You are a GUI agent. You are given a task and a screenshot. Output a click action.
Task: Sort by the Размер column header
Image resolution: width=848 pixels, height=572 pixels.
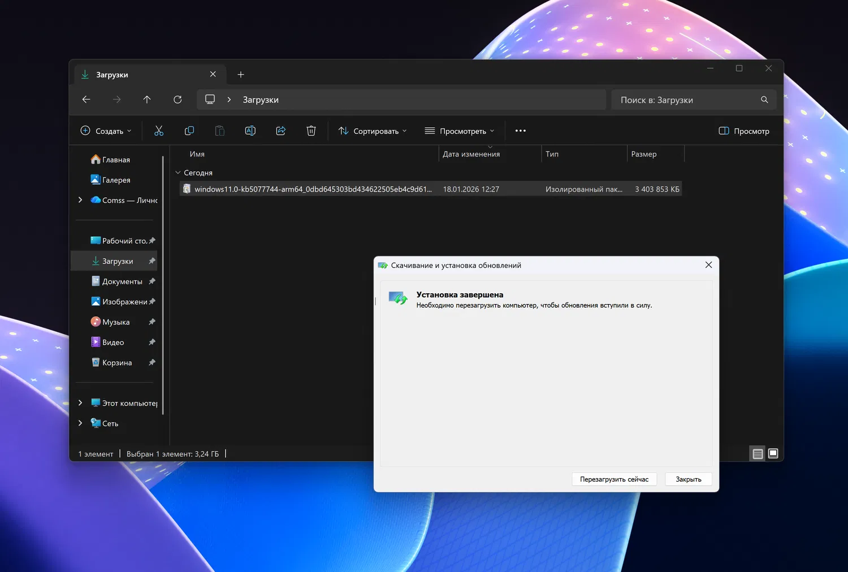[x=644, y=154]
